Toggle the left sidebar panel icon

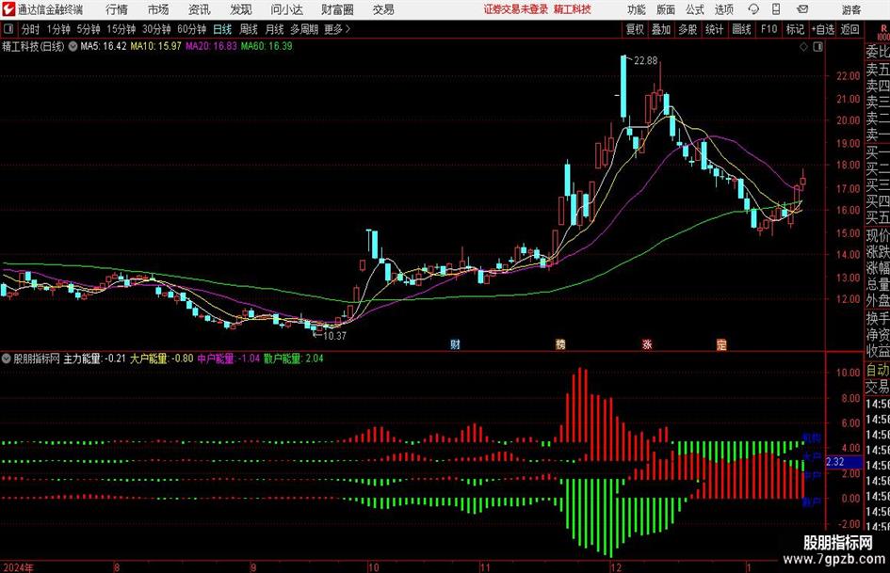tap(8, 29)
